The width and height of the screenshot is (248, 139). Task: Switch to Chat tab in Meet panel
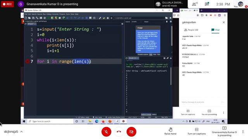[x=215, y=30]
